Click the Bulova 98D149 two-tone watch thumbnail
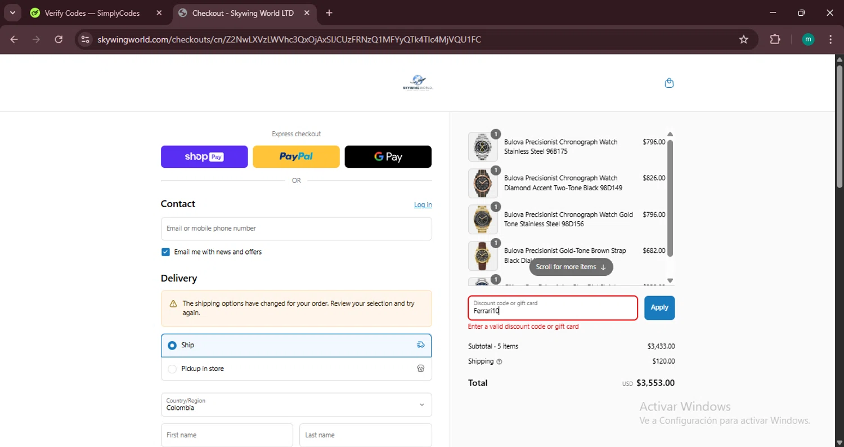Image resolution: width=844 pixels, height=447 pixels. point(483,183)
